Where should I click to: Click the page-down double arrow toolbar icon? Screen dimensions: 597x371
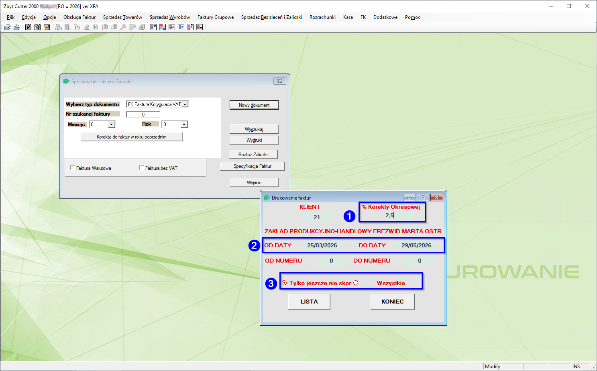tap(190, 27)
